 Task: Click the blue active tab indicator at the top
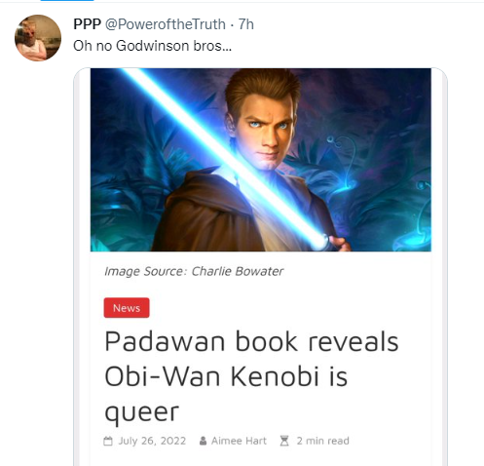[67, 1]
